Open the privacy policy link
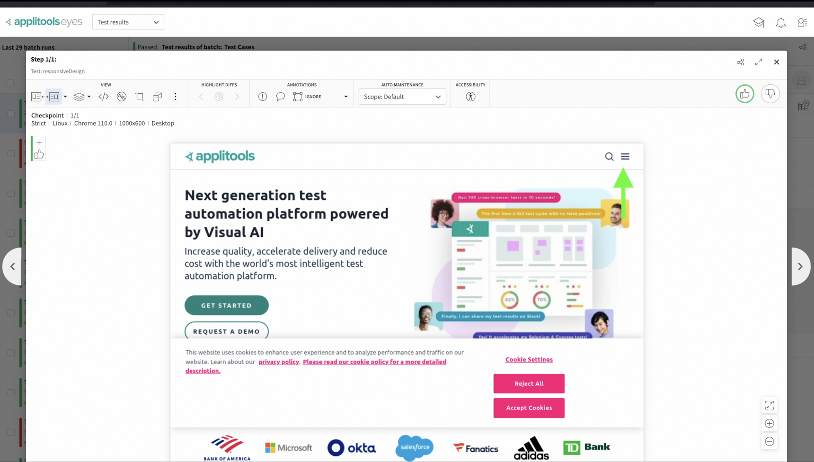Image resolution: width=814 pixels, height=462 pixels. coord(279,362)
